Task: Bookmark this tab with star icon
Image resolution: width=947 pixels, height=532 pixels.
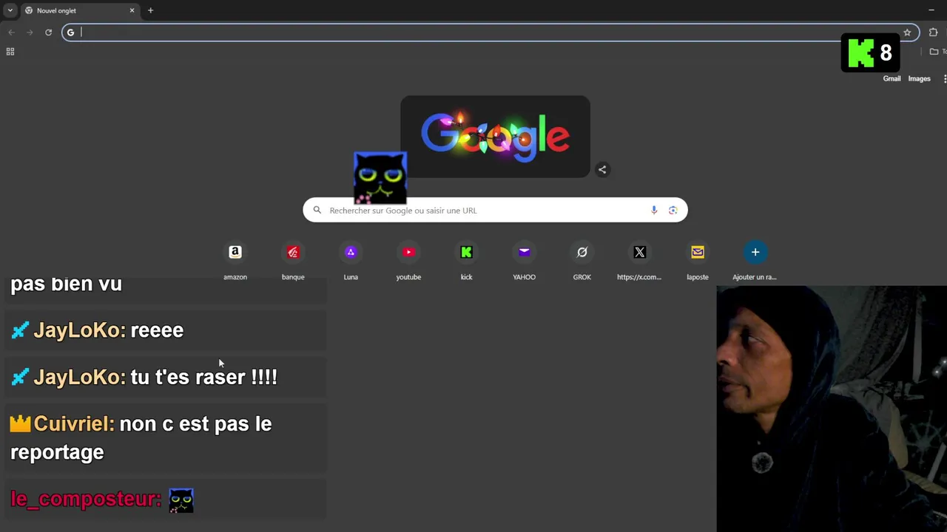Action: 907,33
